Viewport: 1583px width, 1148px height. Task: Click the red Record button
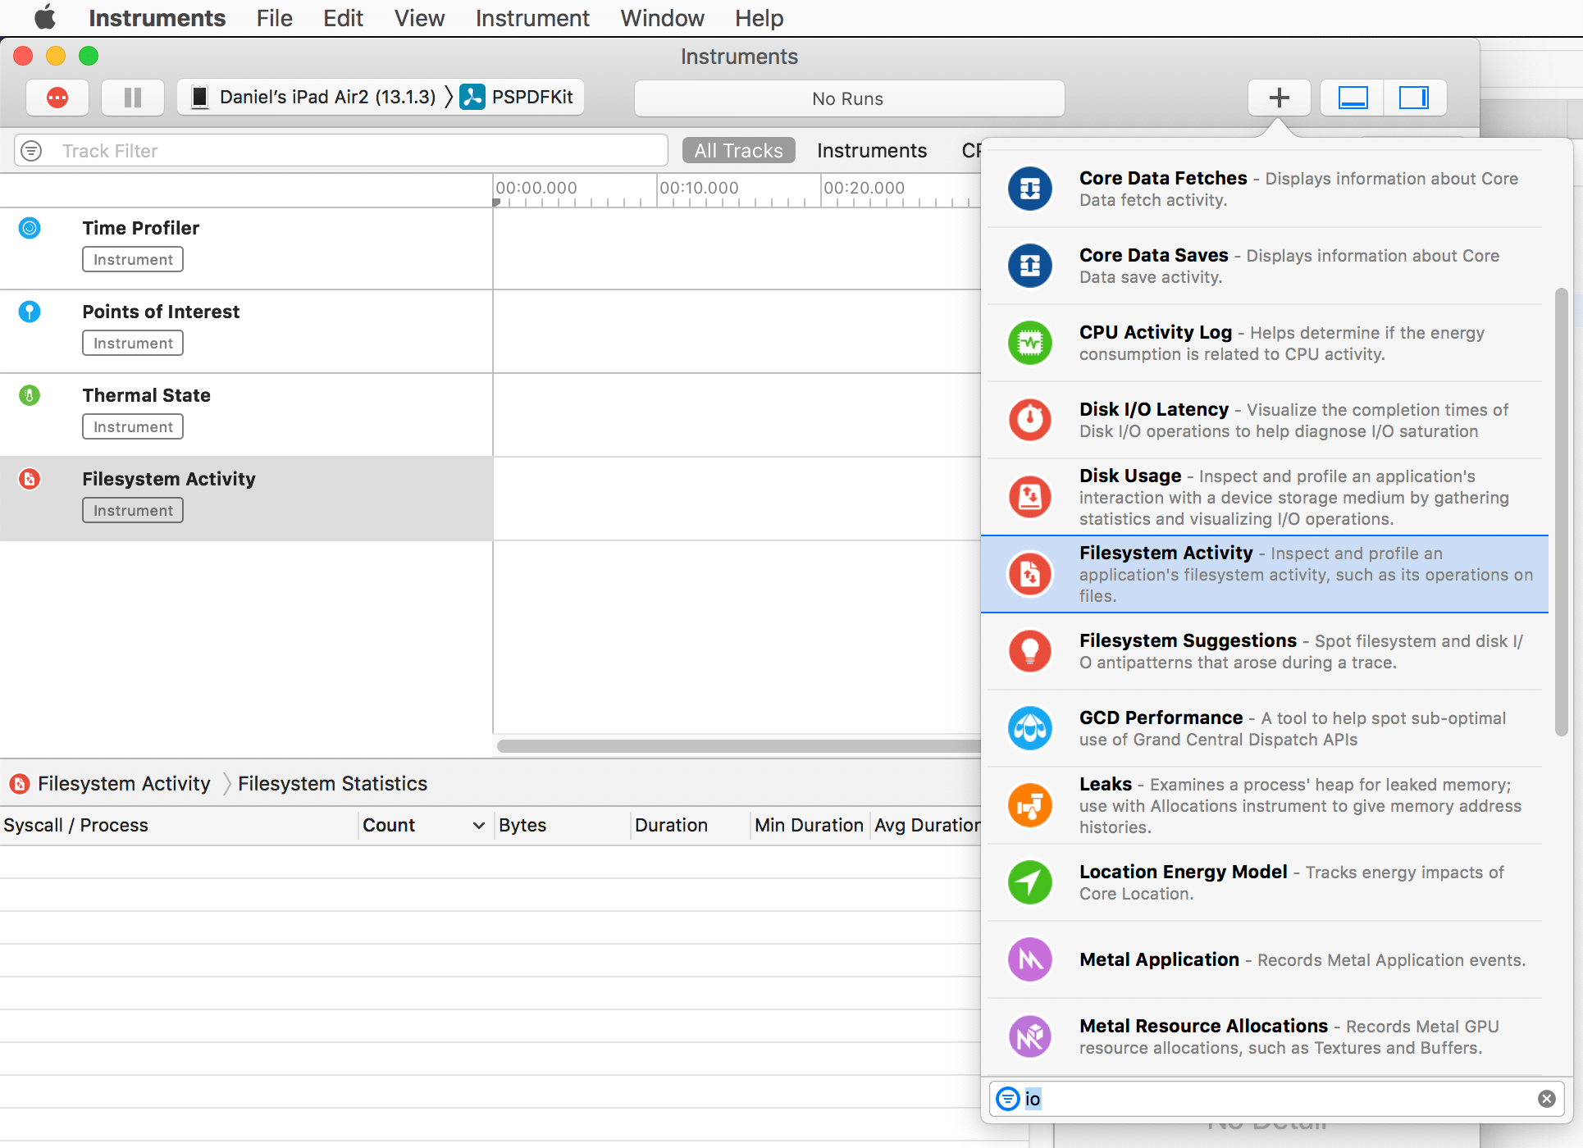57,98
